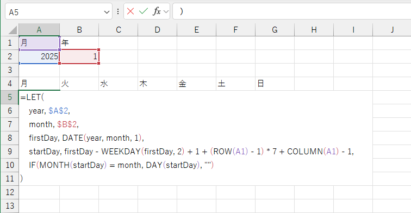Image resolution: width=411 pixels, height=213 pixels.
Task: Select column H header
Action: click(x=314, y=30)
